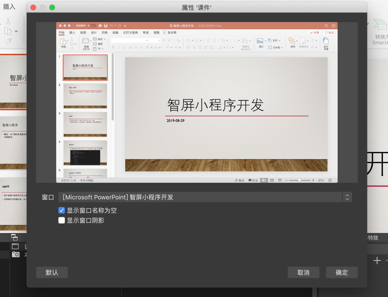Click the camera source icon in the sources list
Viewport: 388px width, 297px height.
(16, 254)
